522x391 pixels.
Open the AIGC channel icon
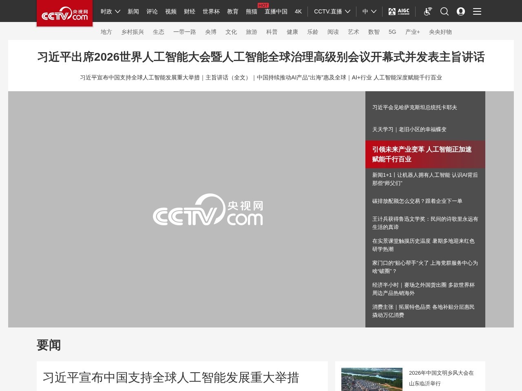point(399,11)
